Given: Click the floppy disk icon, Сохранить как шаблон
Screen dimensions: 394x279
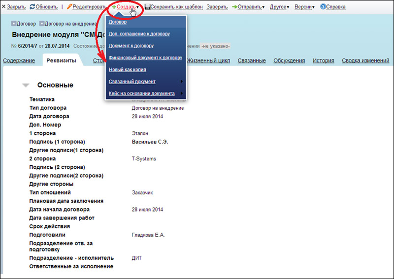Looking at the screenshot, I should coord(147,7).
